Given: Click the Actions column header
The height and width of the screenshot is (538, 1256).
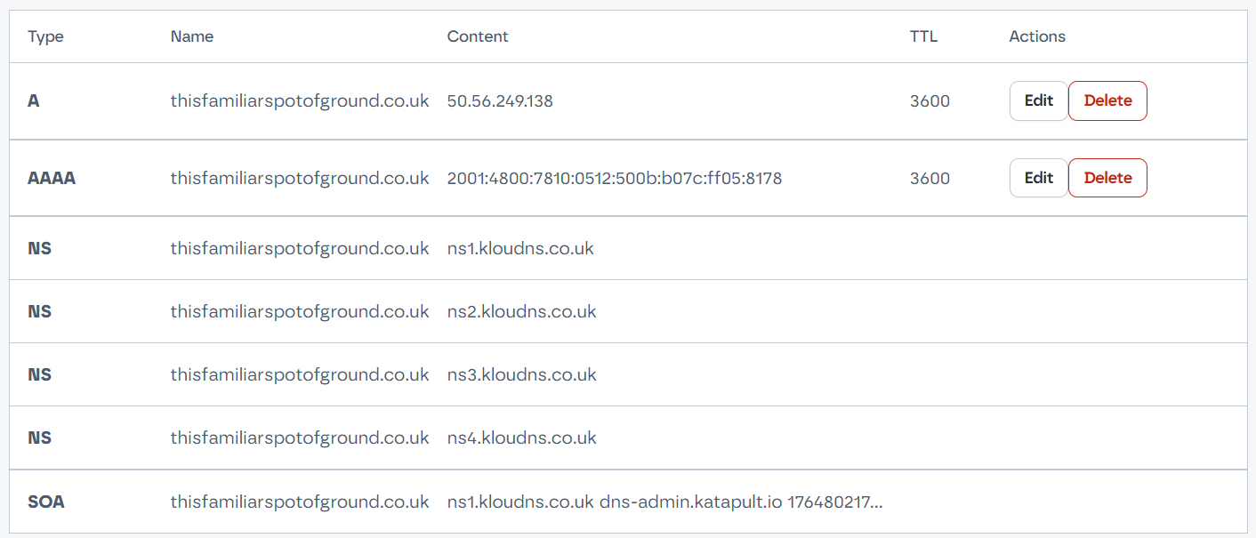Looking at the screenshot, I should tap(1037, 36).
